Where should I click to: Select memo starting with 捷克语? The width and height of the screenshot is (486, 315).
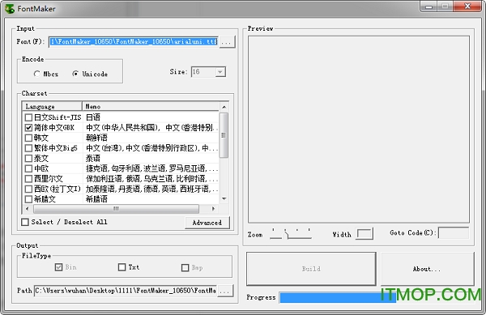tap(152, 168)
